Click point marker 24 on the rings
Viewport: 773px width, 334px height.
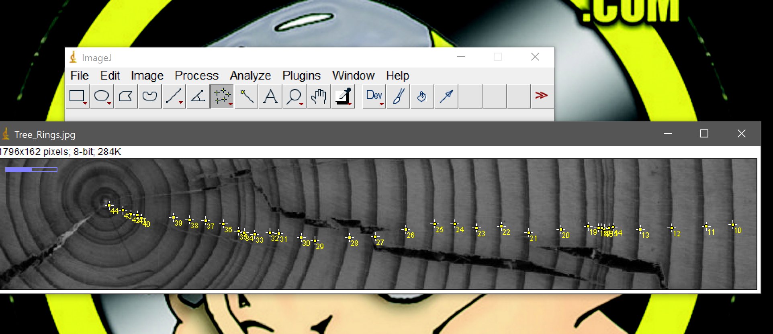tap(455, 224)
